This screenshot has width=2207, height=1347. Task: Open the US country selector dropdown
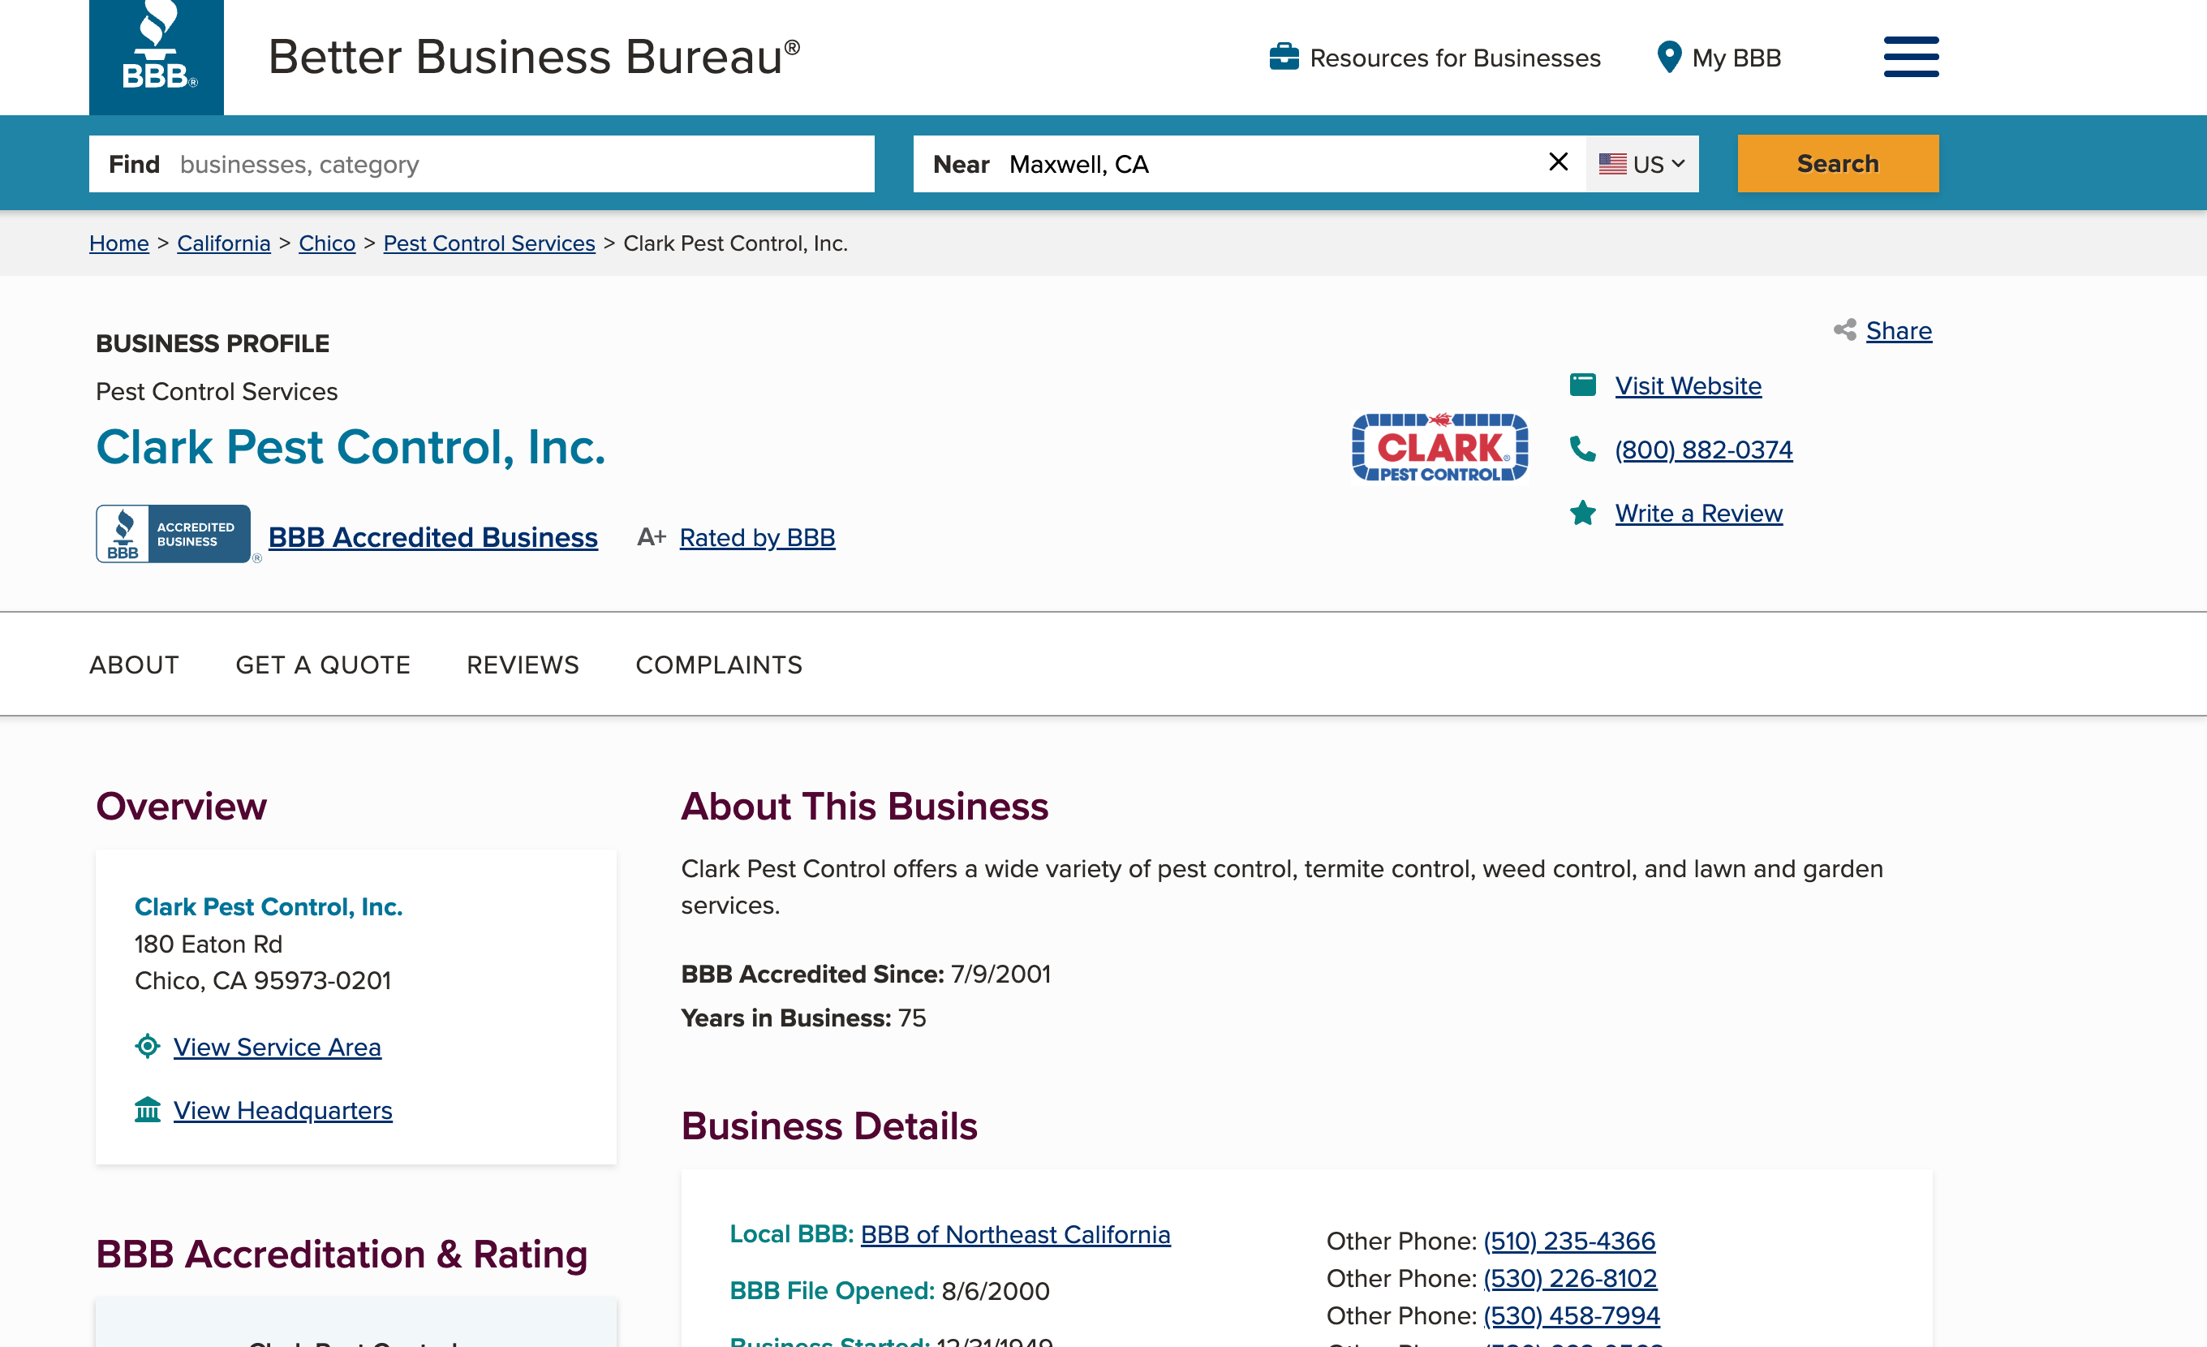point(1641,163)
